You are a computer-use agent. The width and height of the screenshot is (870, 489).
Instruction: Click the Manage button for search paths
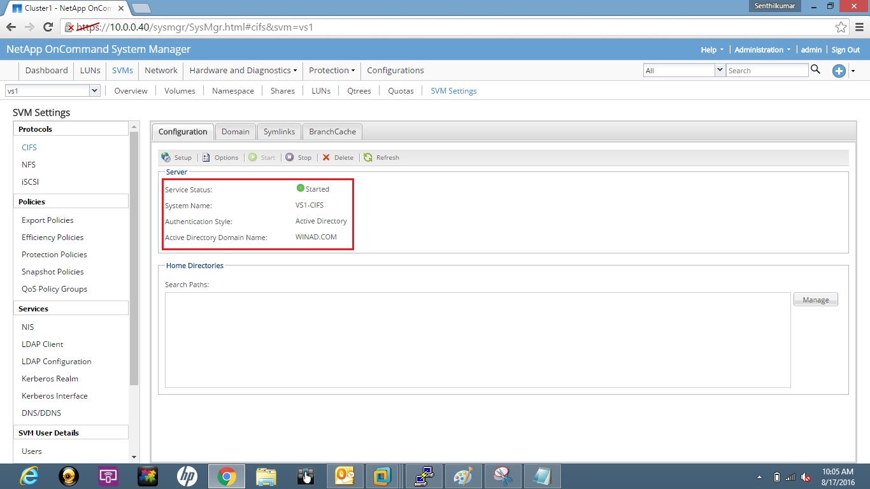pos(815,299)
